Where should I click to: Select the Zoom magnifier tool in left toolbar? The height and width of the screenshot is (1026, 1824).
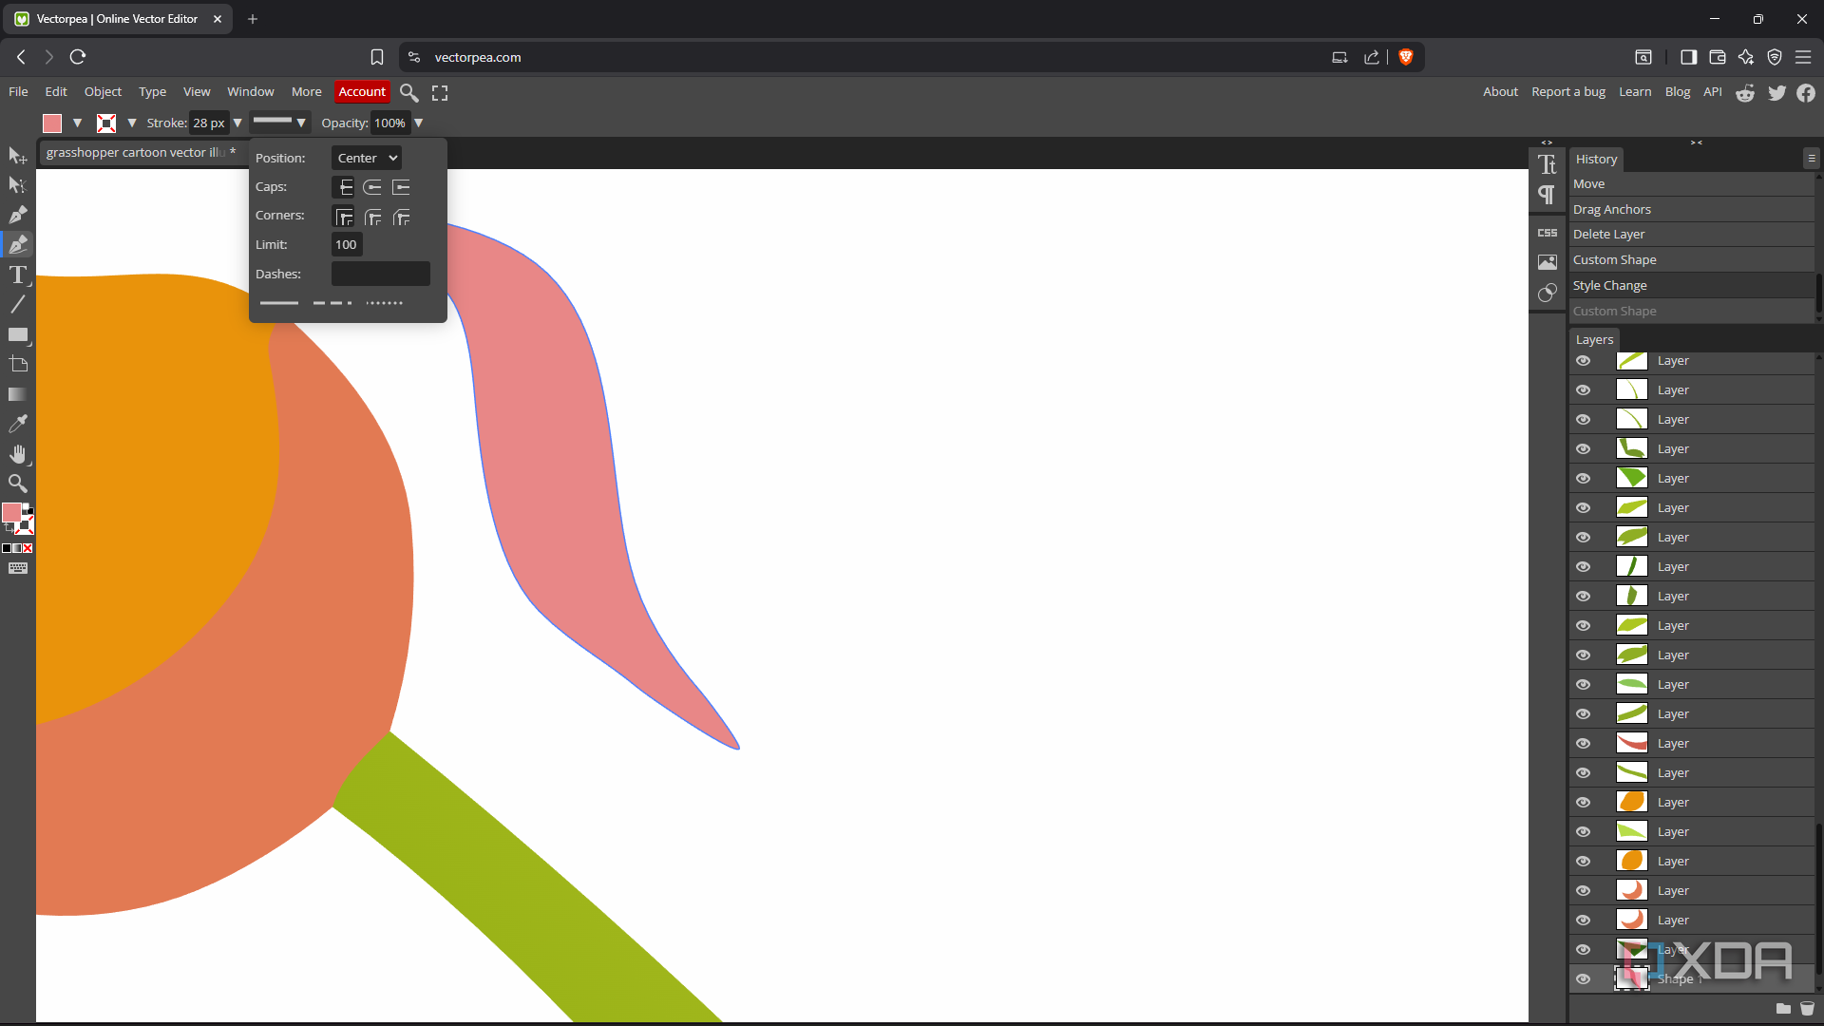(x=17, y=484)
